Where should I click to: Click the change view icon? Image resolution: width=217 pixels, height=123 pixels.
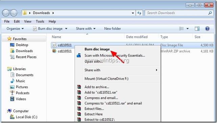181,28
